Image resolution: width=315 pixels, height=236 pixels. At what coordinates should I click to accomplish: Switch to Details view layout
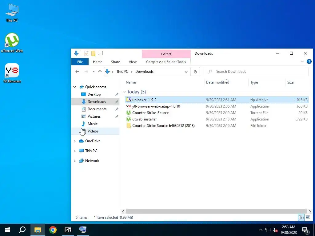[x=301, y=217]
